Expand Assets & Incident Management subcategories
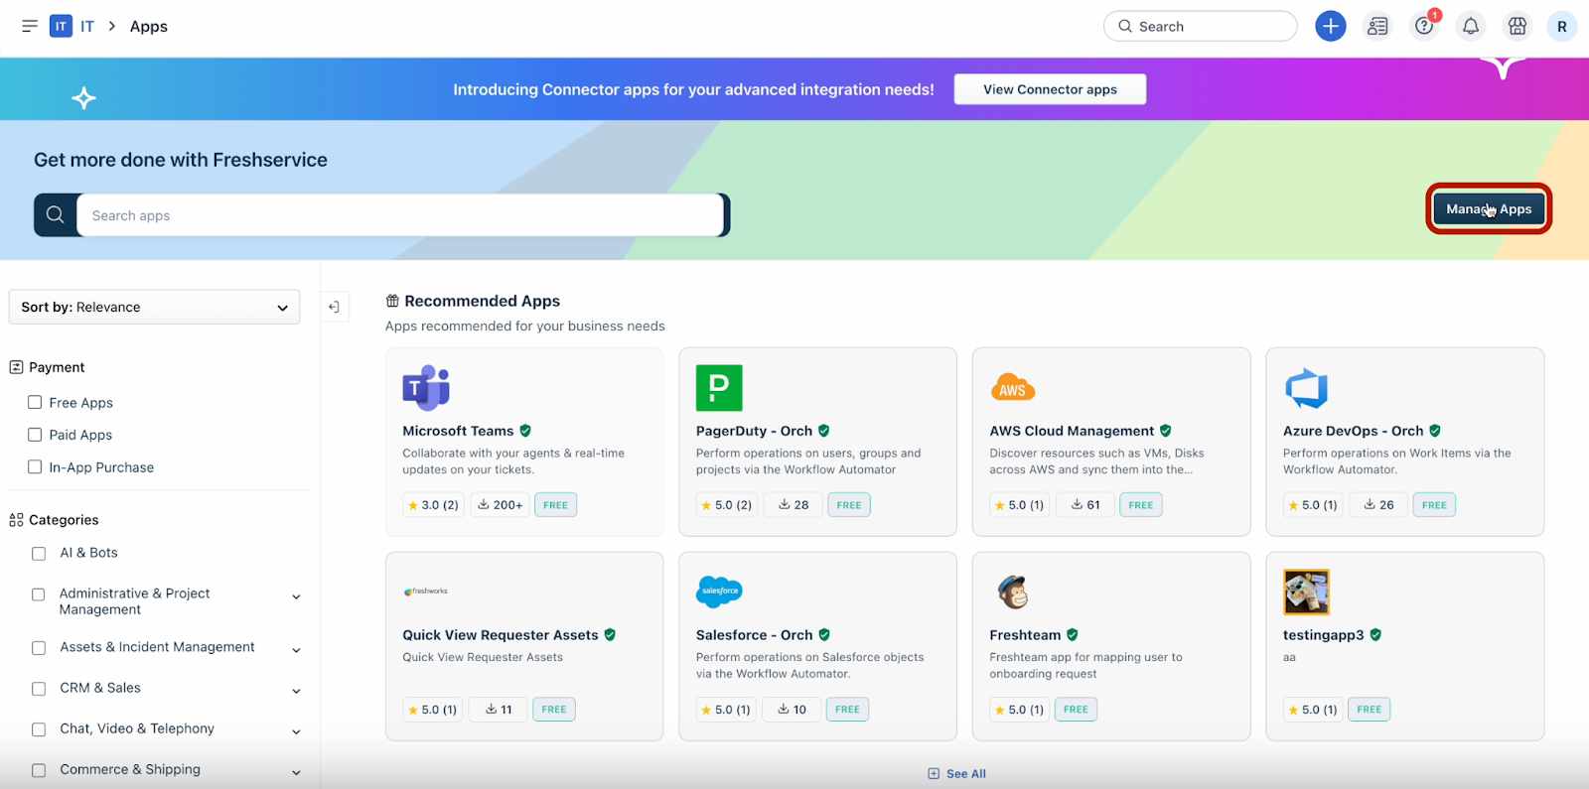Viewport: 1589px width, 789px height. [296, 650]
